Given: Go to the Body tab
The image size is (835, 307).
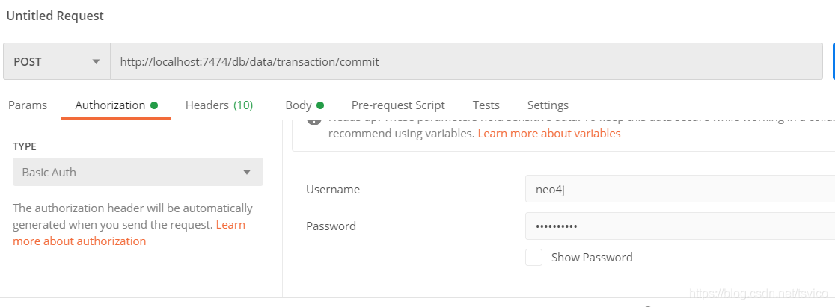Looking at the screenshot, I should pos(299,105).
